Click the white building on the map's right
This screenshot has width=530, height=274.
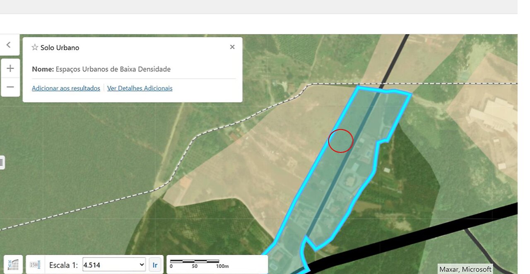tap(494, 112)
